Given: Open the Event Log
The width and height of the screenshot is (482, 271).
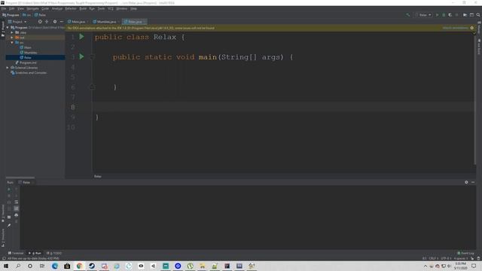Looking at the screenshot, I should tap(465, 253).
